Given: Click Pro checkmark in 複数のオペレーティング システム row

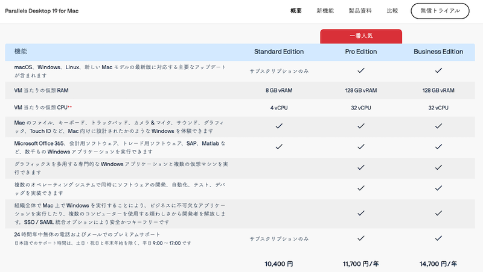Looking at the screenshot, I should 360,188.
